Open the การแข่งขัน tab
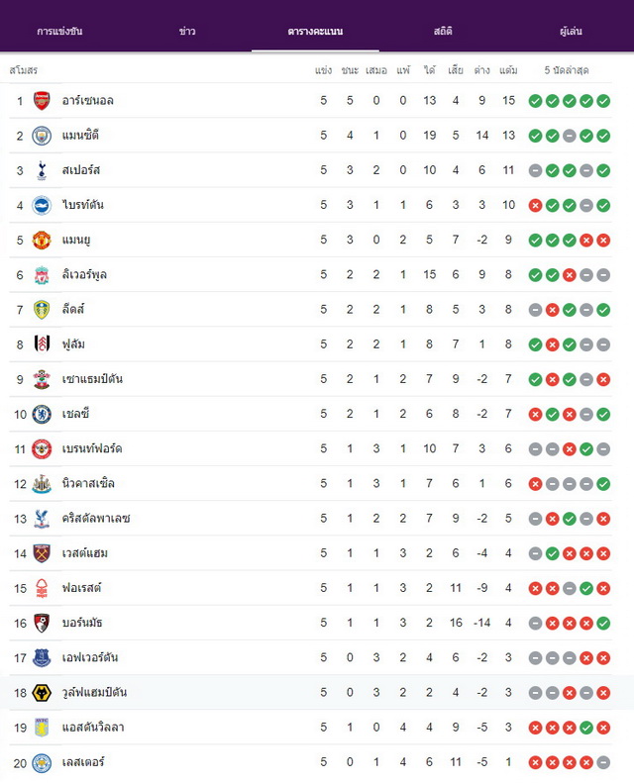The height and width of the screenshot is (783, 634). coord(59,31)
